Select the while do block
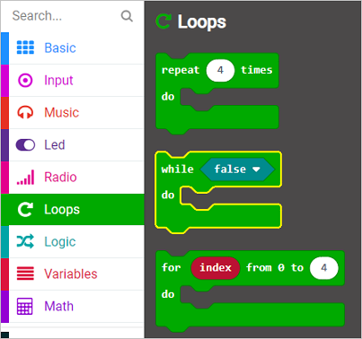Screen dimensions: 362x339 point(218,192)
